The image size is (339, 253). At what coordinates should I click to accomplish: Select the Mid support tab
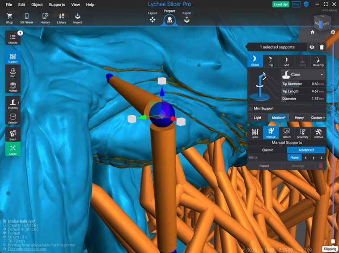coord(287,61)
